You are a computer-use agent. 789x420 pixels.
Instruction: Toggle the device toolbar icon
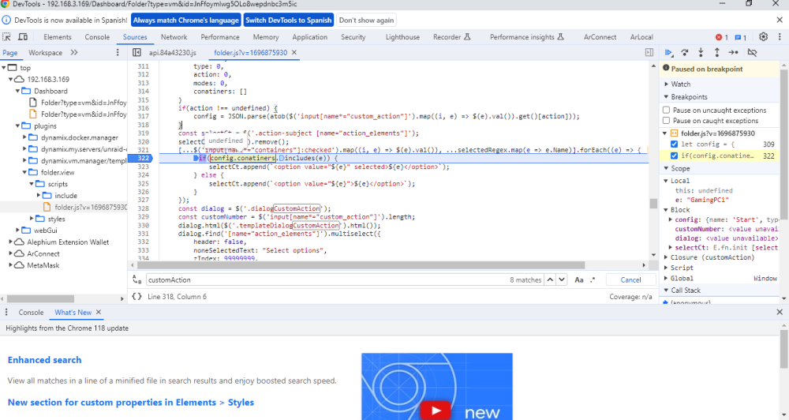click(23, 37)
